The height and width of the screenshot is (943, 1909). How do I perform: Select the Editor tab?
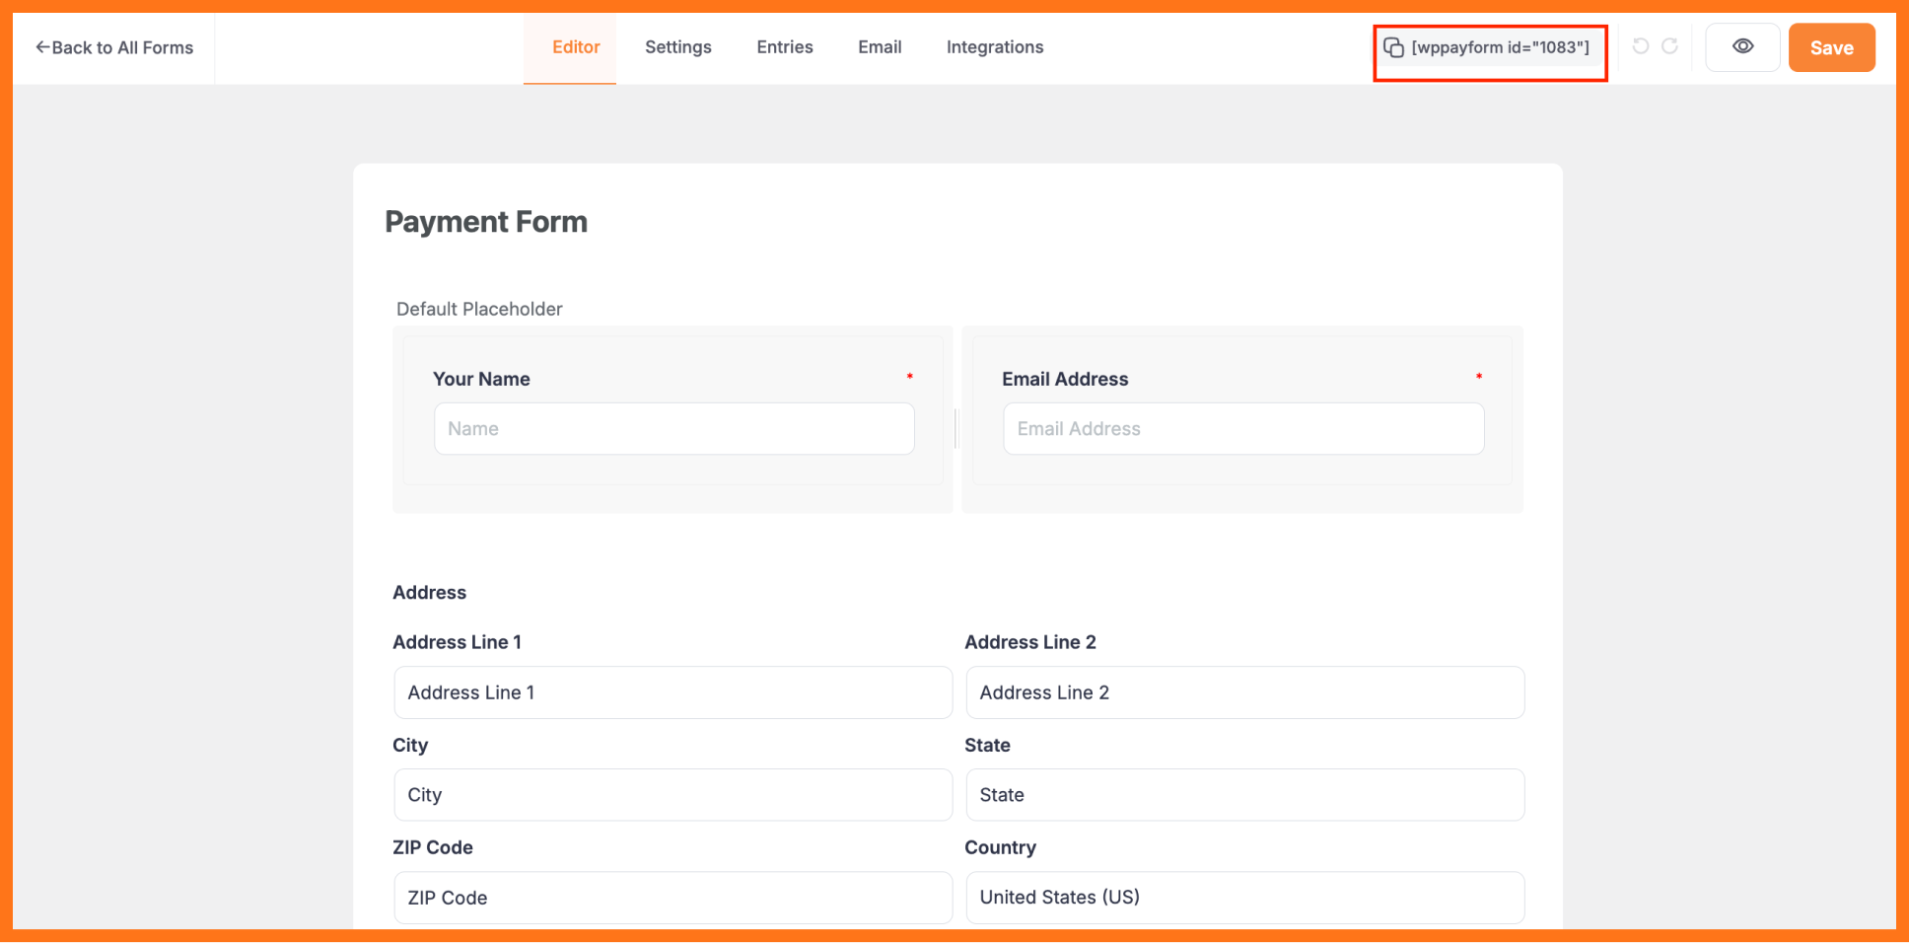coord(576,47)
